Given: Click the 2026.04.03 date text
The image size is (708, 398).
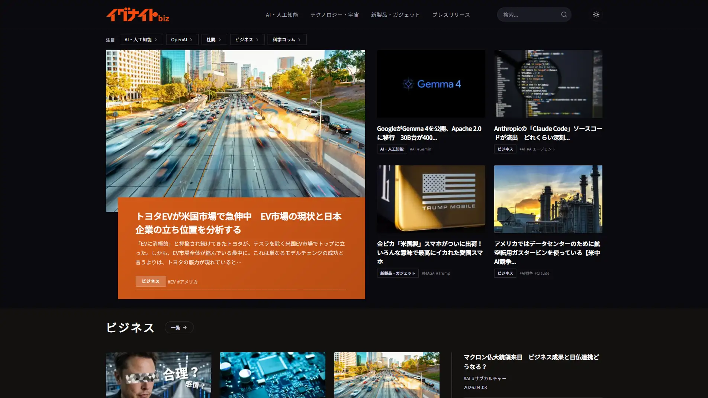Looking at the screenshot, I should [475, 387].
